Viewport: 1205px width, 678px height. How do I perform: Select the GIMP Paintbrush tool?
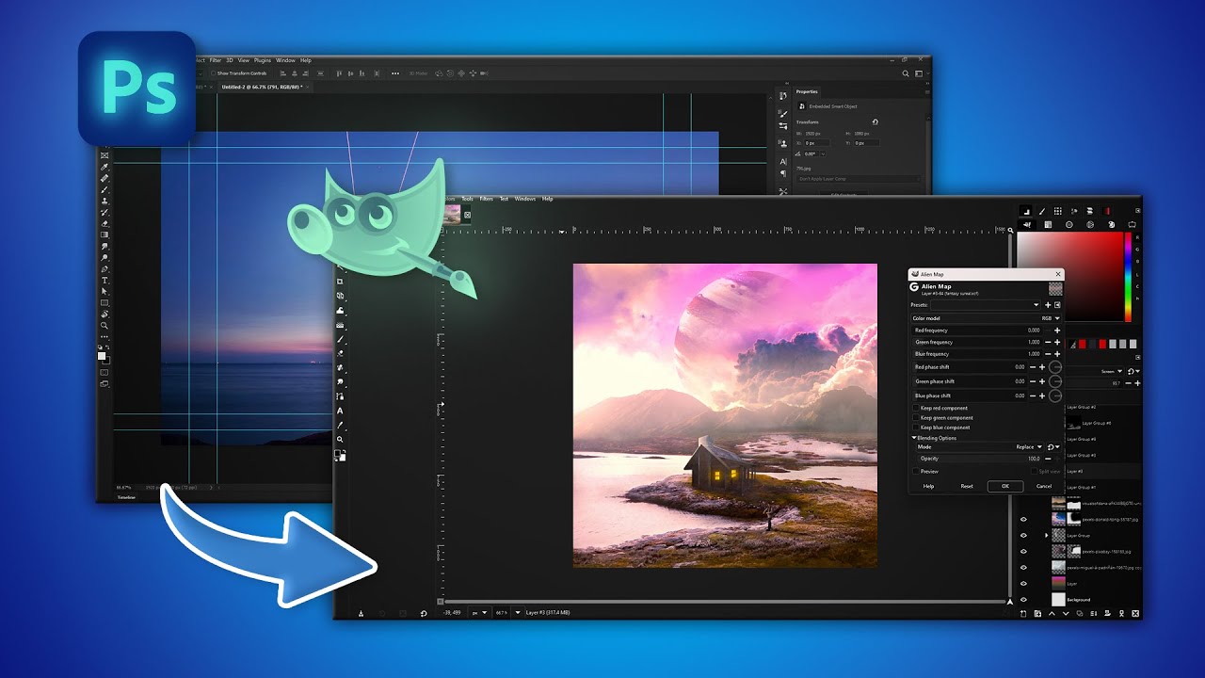click(x=340, y=340)
